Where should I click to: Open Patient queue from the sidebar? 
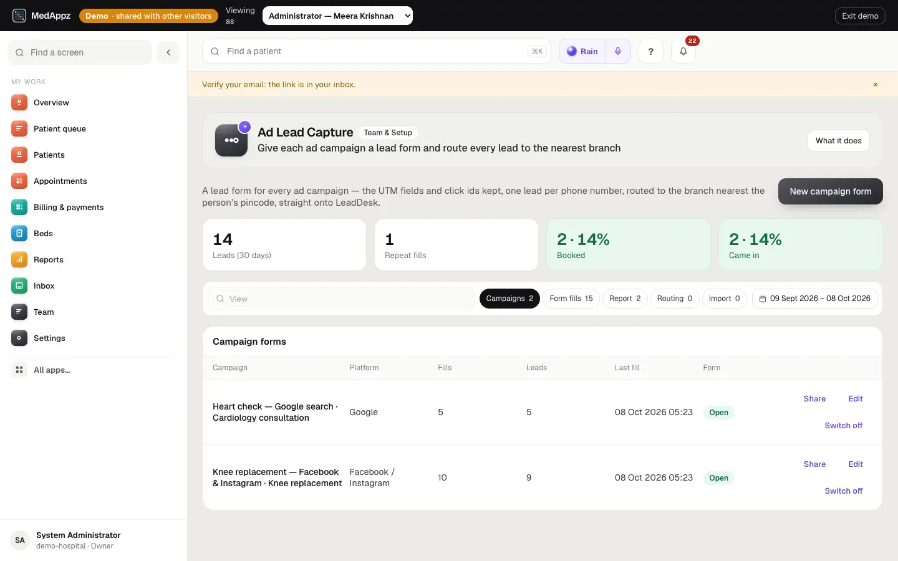pyautogui.click(x=94, y=129)
